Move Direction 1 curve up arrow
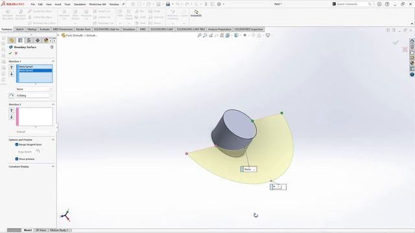415x233 pixels. pos(12,67)
